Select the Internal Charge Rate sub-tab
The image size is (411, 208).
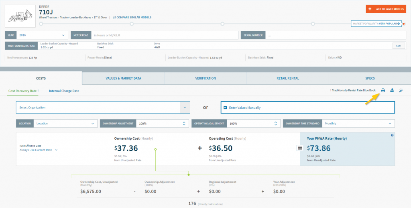click(64, 91)
